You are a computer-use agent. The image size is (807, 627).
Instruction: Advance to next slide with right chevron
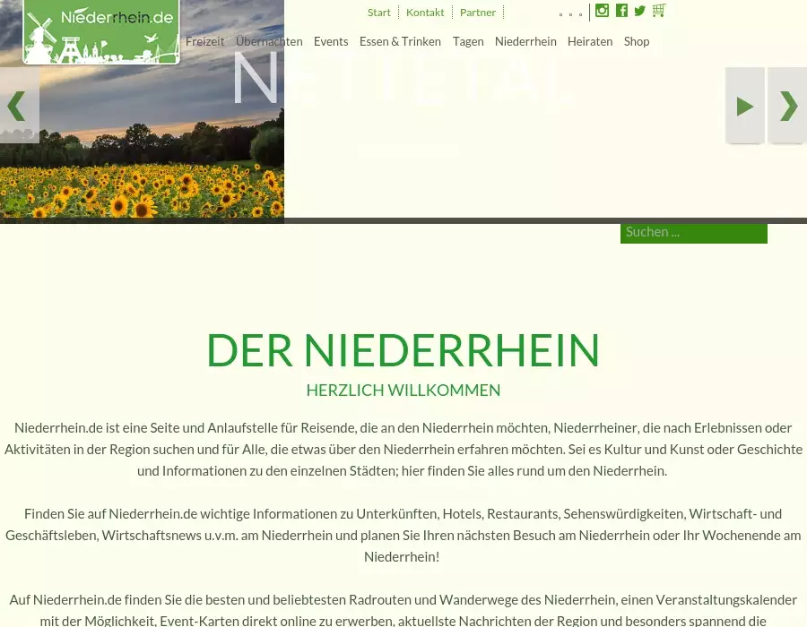787,106
